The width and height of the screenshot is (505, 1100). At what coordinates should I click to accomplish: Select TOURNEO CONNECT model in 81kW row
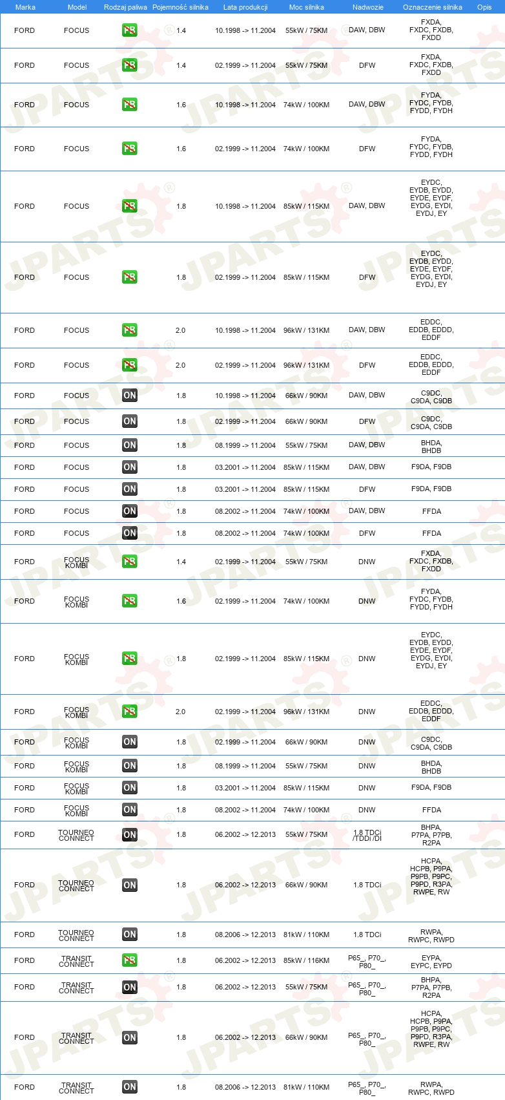pos(76,935)
